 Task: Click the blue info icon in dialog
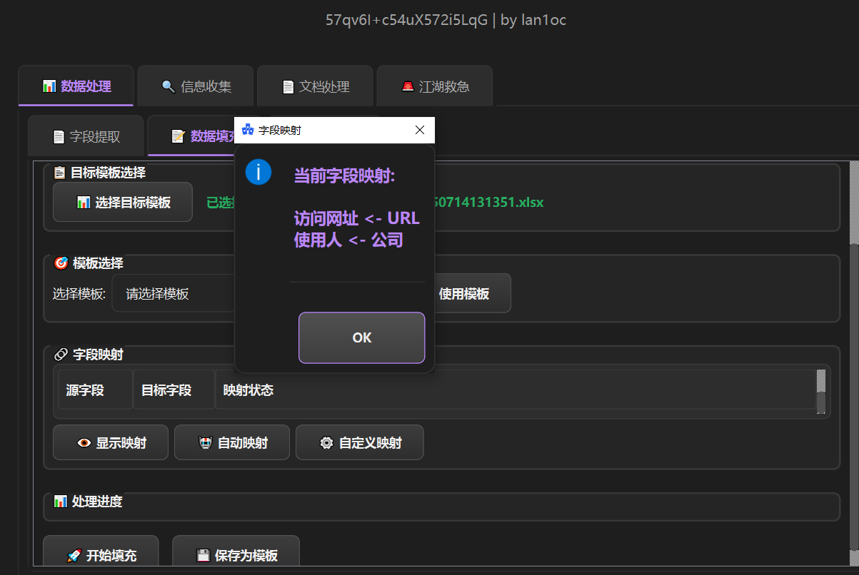coord(258,173)
